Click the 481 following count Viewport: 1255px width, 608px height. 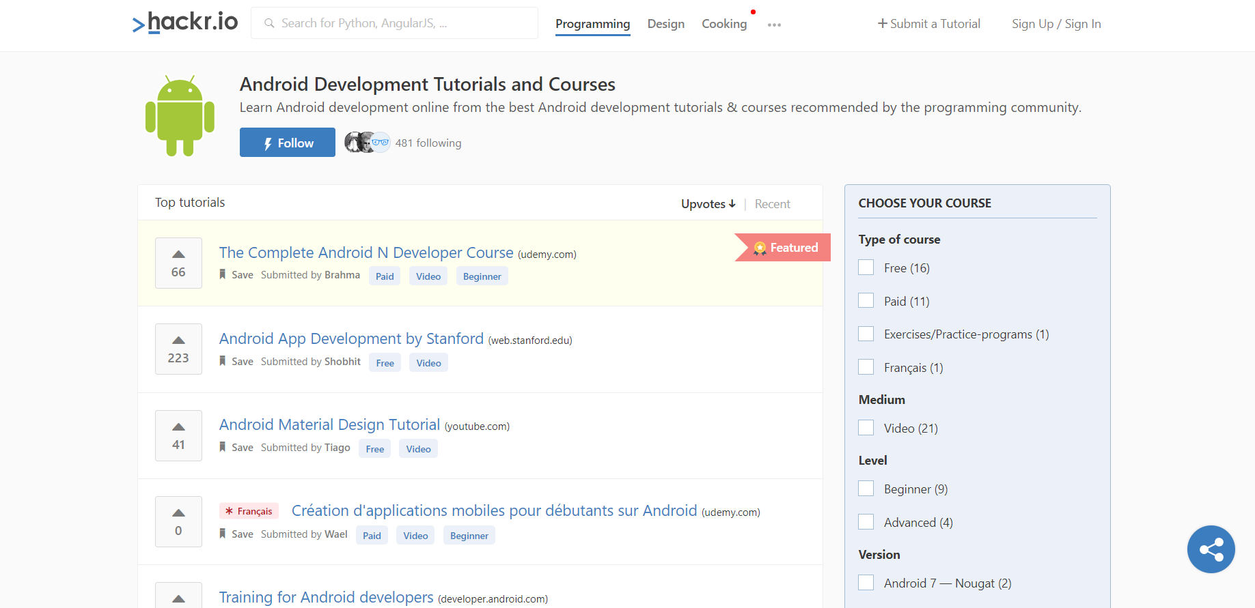tap(428, 143)
